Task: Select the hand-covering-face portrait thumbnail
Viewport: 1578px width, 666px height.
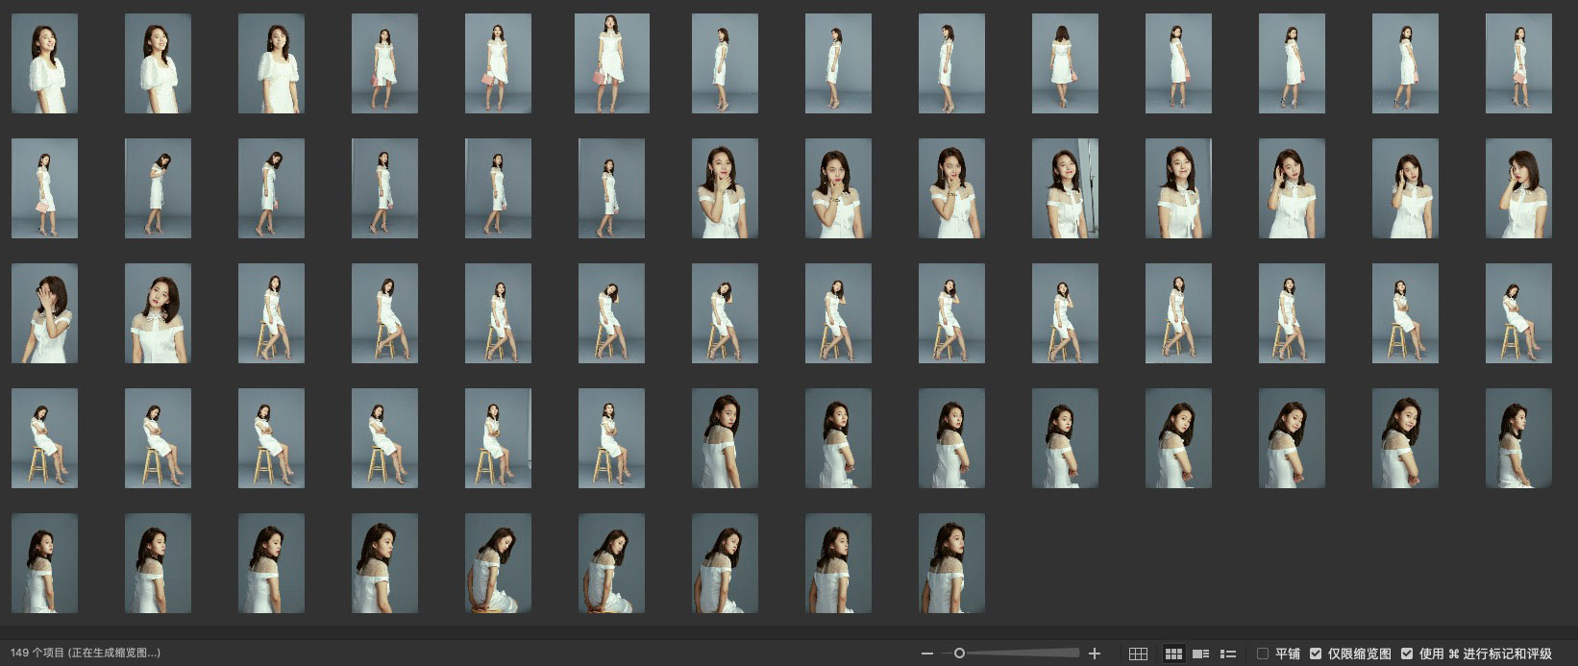Action: 44,313
